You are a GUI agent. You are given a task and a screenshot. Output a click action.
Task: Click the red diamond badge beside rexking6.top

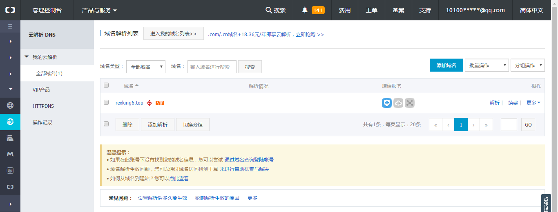coord(150,103)
